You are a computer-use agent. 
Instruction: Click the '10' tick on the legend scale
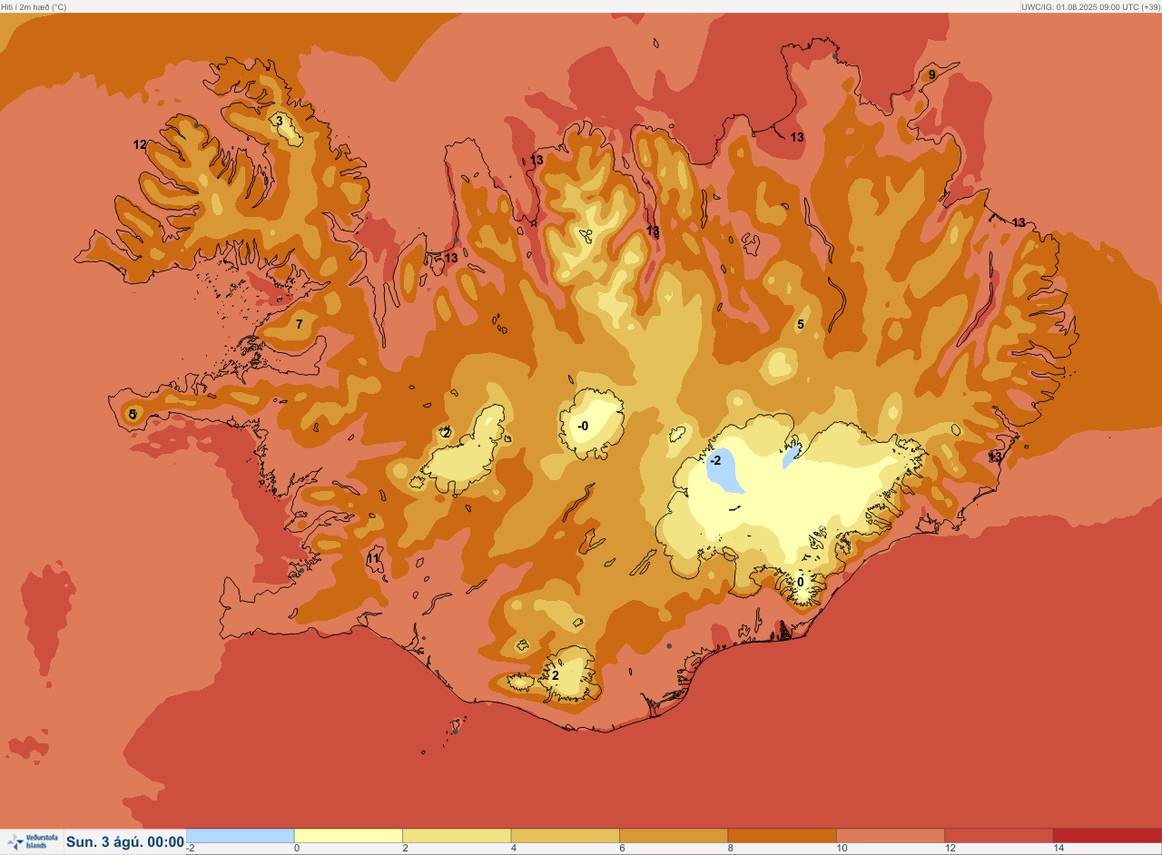tap(842, 848)
